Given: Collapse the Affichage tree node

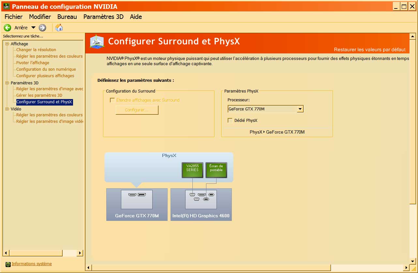Looking at the screenshot, I should pos(7,44).
